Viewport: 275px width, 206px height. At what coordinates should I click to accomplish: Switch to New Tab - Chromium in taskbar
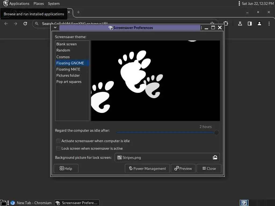point(31,203)
